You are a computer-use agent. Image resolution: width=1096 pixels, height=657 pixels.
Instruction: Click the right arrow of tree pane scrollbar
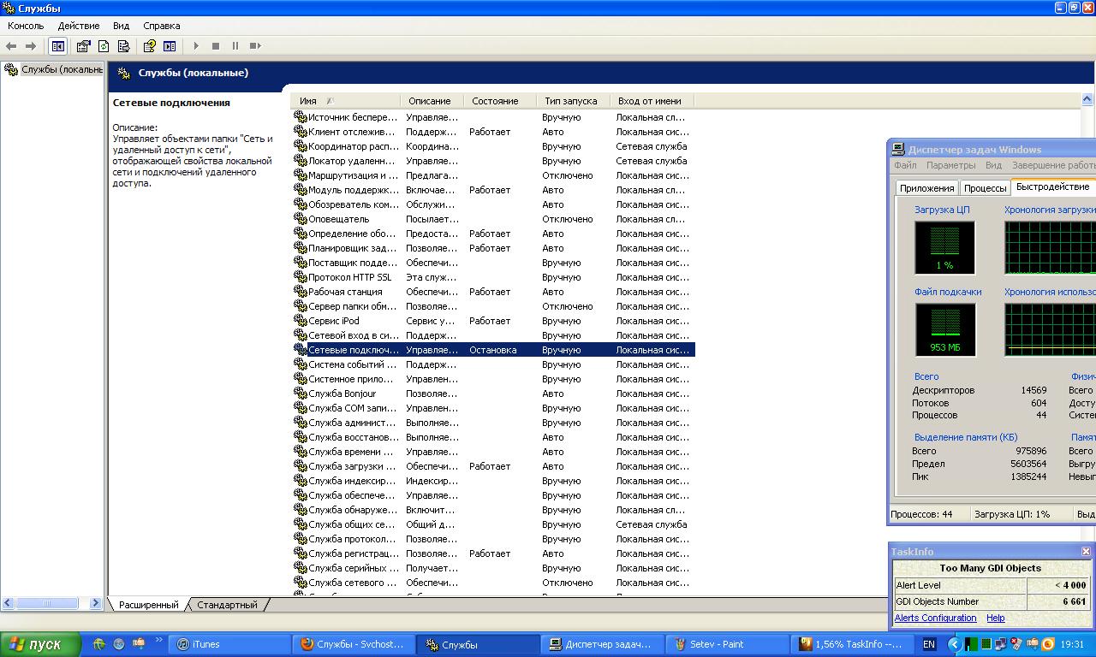coord(96,603)
